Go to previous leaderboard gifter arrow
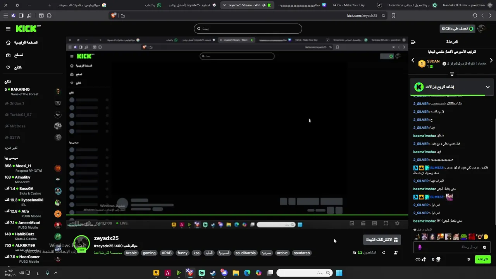Image resolution: width=496 pixels, height=279 pixels. tap(413, 60)
